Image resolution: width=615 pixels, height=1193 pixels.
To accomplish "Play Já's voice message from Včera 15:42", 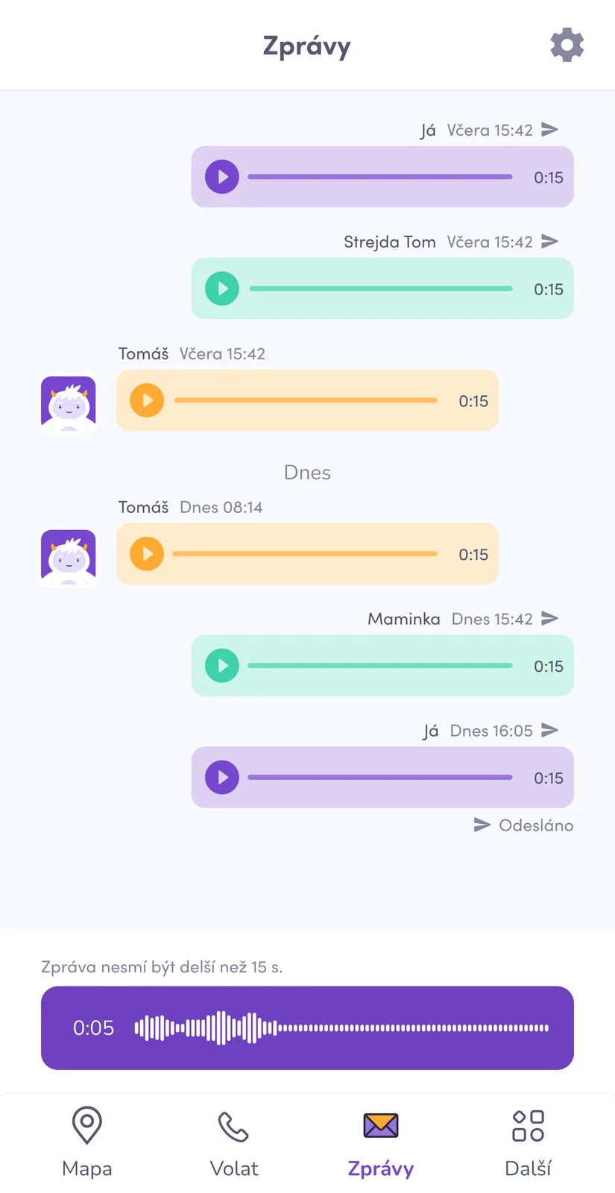I will [222, 177].
